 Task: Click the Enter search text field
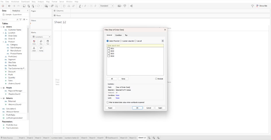pyautogui.click(x=135, y=45)
